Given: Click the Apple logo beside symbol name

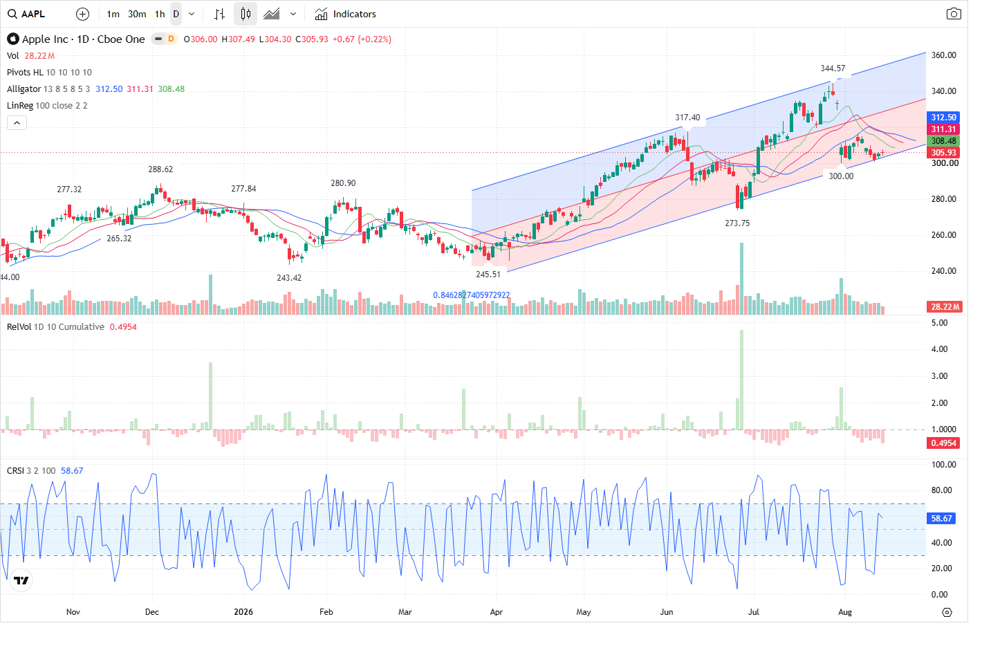Looking at the screenshot, I should point(12,39).
